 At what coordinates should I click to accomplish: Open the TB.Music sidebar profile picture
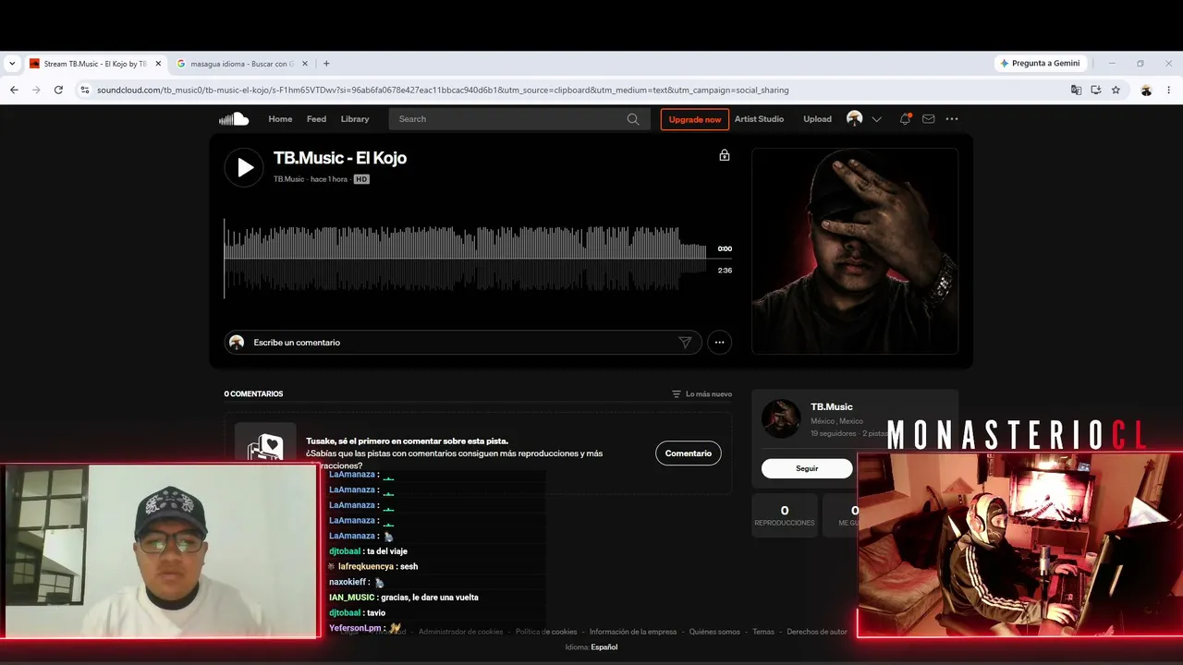click(781, 419)
